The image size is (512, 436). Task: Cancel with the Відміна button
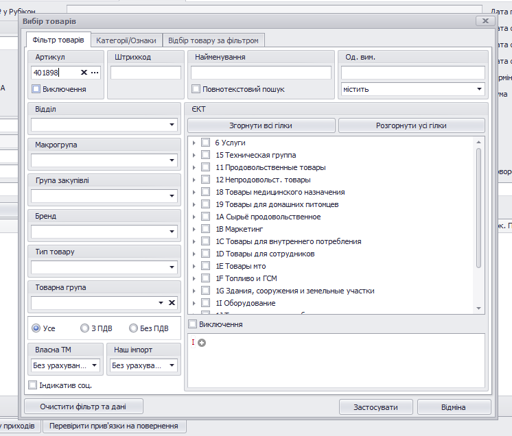click(x=454, y=407)
